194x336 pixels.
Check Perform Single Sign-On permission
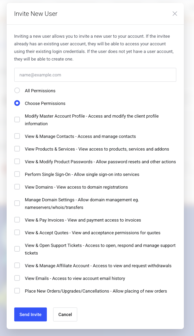(17, 174)
